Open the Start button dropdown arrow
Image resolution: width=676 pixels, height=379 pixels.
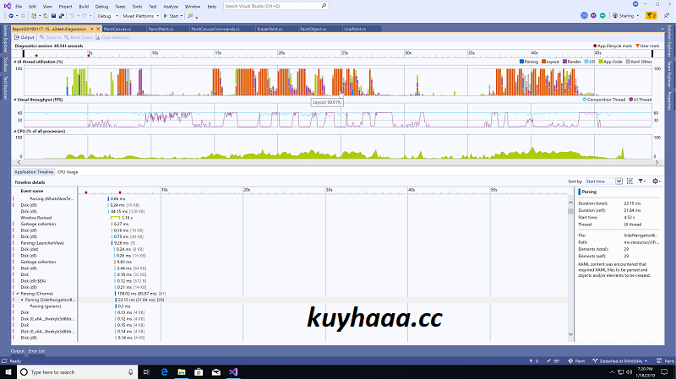point(182,16)
